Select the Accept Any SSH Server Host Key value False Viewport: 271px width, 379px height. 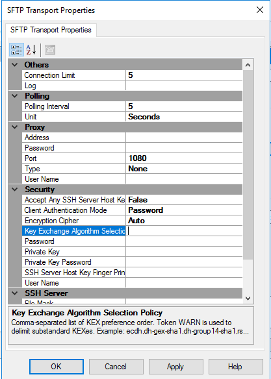click(184, 200)
